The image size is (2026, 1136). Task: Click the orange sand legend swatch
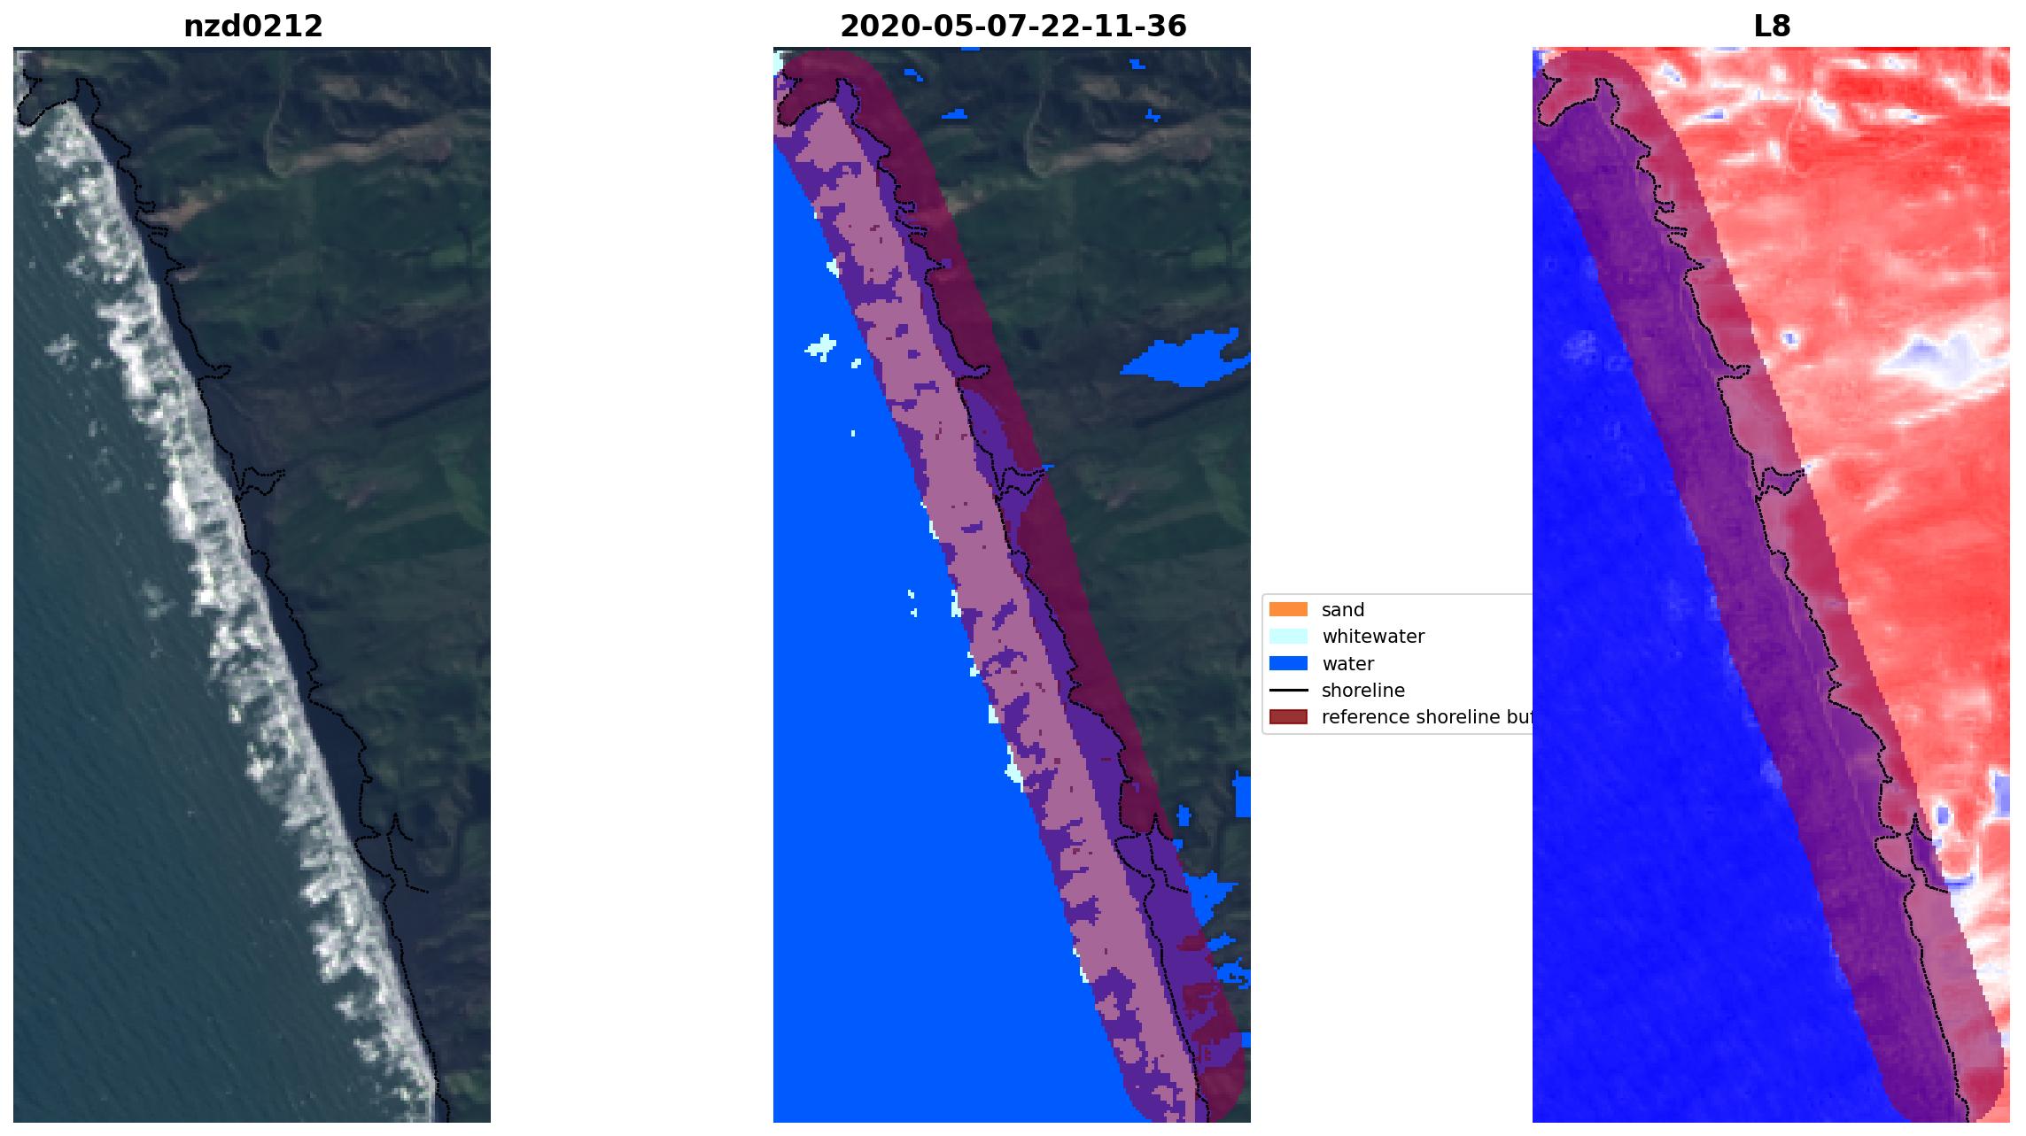click(x=1287, y=609)
